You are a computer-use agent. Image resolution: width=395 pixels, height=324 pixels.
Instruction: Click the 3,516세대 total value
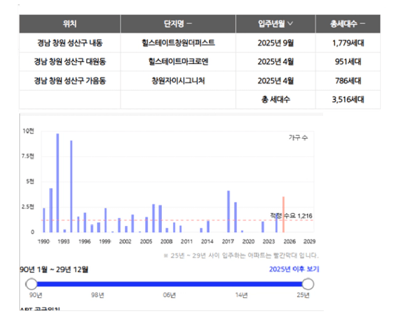(348, 100)
